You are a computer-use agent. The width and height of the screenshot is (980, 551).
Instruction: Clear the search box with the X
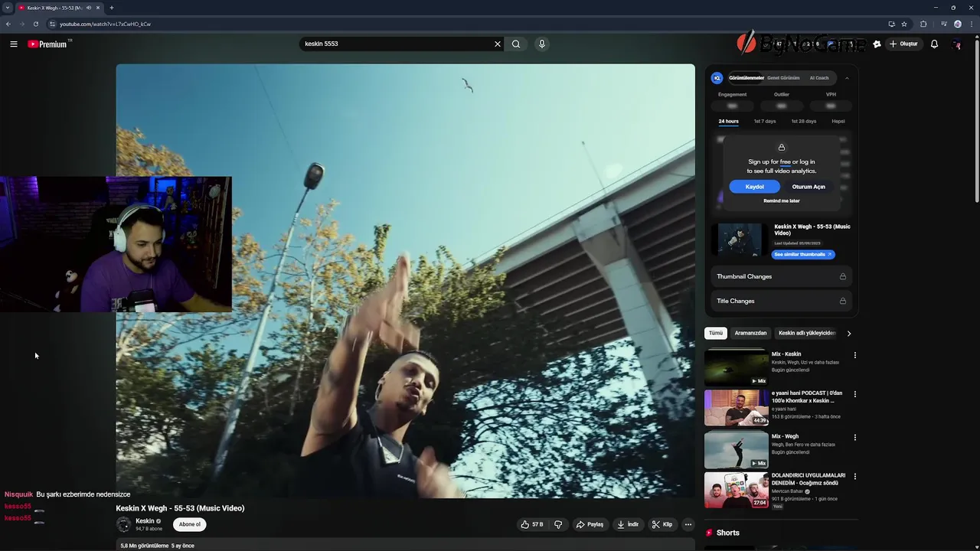tap(498, 44)
